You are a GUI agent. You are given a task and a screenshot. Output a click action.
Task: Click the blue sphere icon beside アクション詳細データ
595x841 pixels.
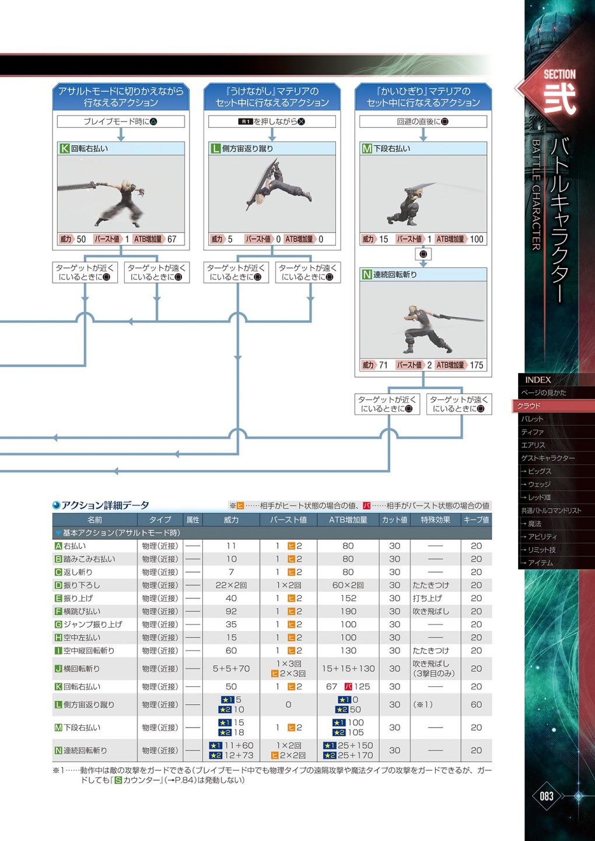(56, 505)
